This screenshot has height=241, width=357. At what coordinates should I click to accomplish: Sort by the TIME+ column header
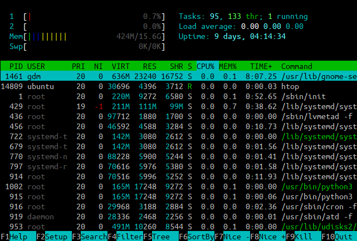(261, 66)
